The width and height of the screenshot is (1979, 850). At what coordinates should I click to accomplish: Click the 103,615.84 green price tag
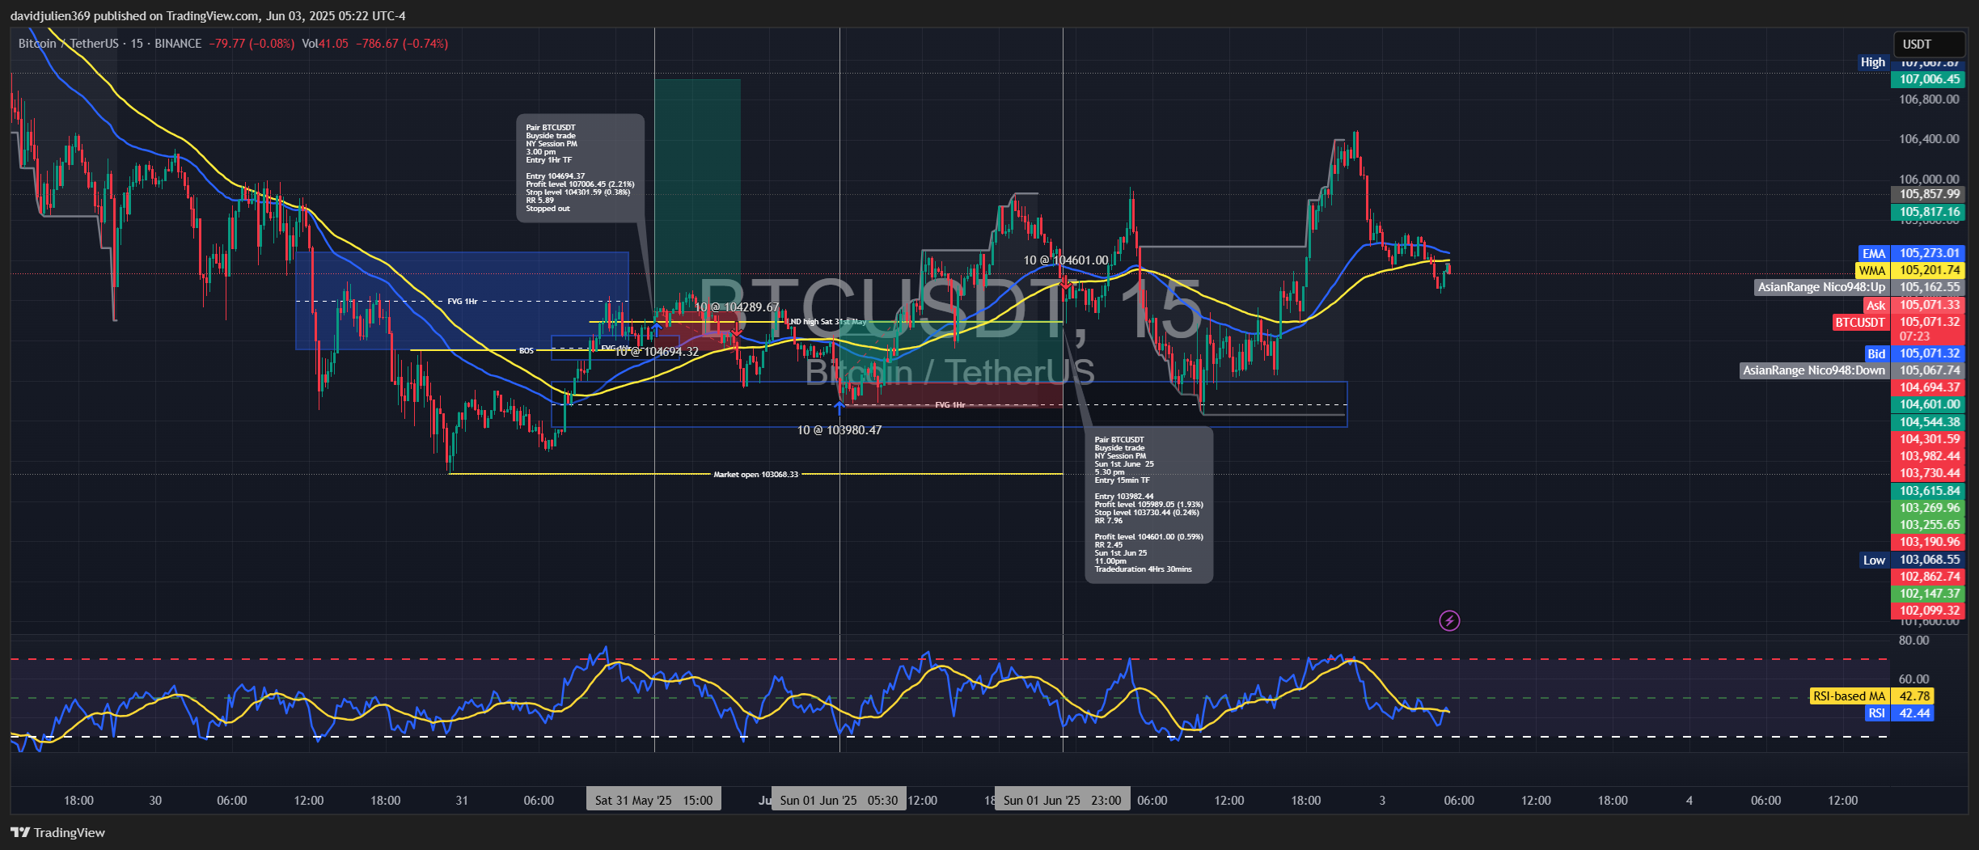pyautogui.click(x=1928, y=491)
